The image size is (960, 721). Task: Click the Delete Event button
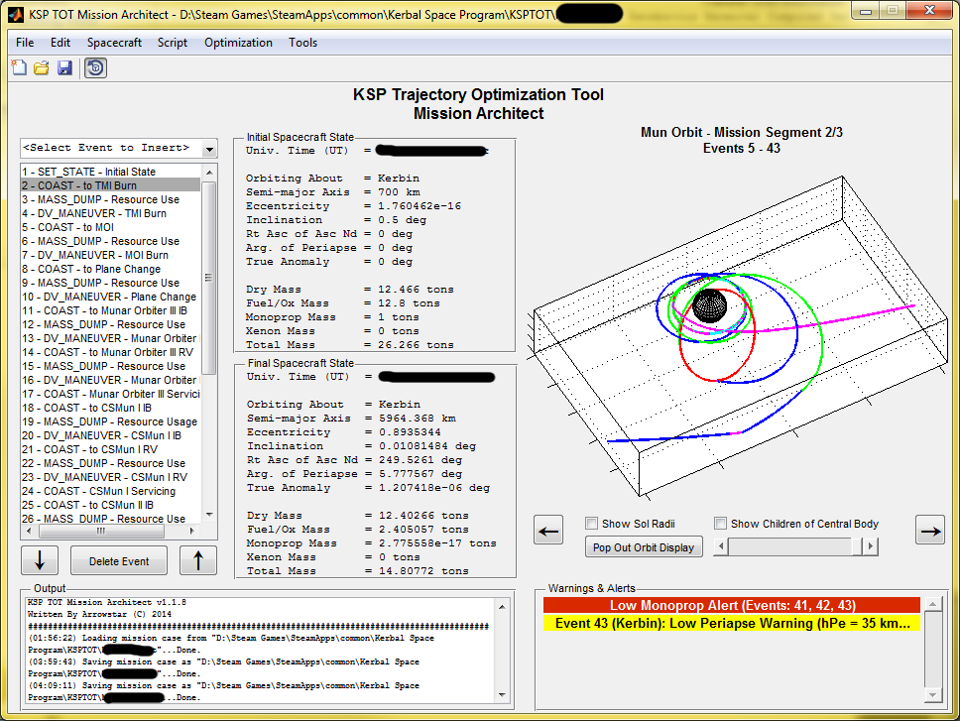pos(119,560)
